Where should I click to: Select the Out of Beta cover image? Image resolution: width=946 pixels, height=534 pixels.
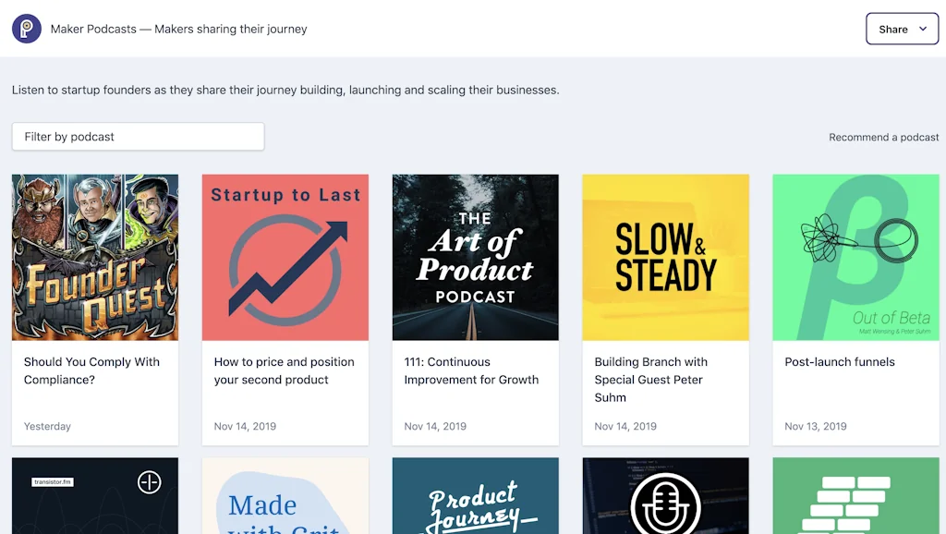855,258
